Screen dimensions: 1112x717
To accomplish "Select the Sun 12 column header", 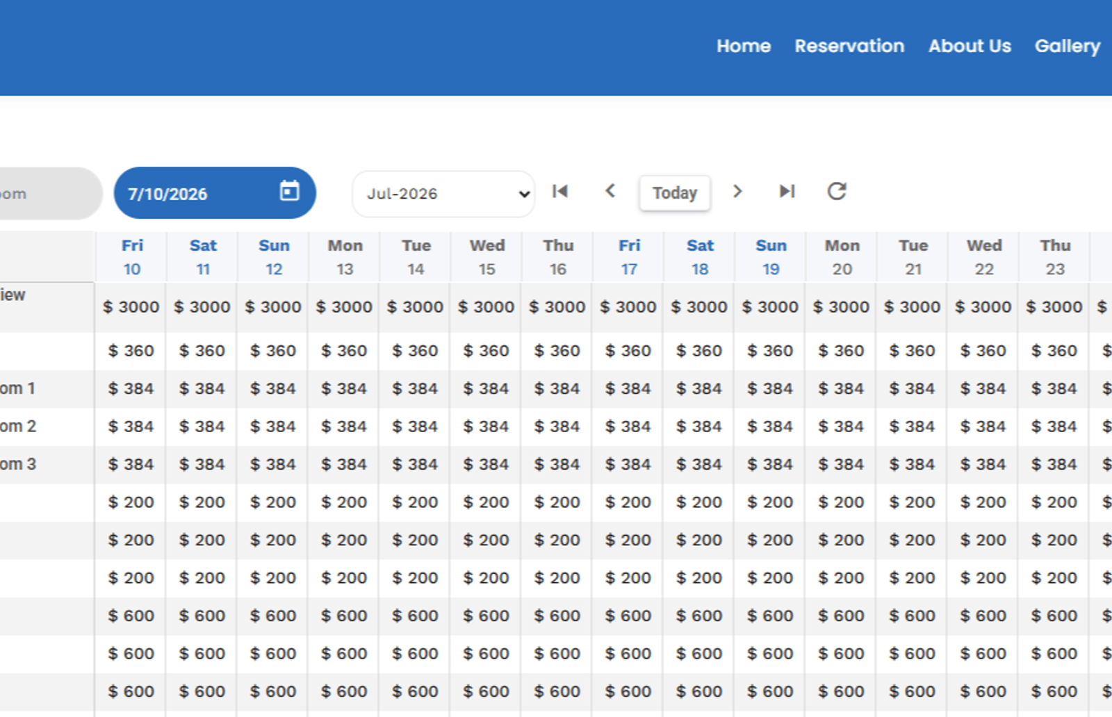I will tap(274, 257).
